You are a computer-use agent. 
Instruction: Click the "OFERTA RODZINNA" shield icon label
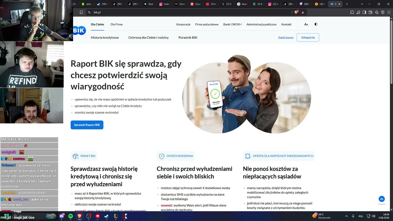point(176,156)
